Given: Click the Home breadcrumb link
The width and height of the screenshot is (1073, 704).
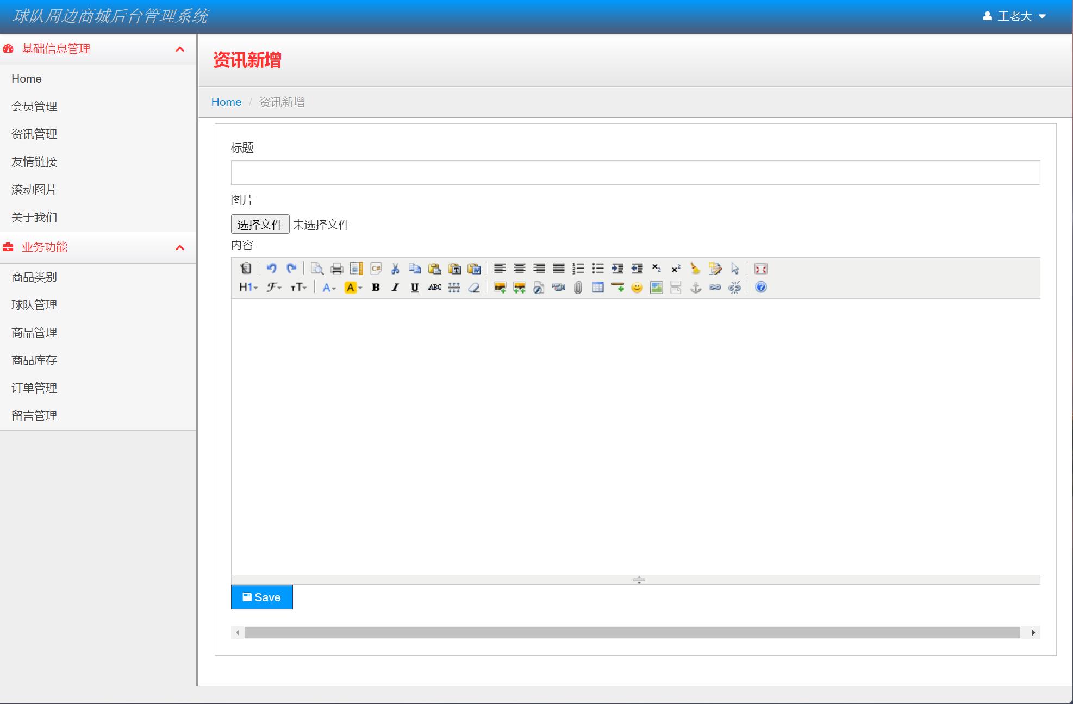Looking at the screenshot, I should pyautogui.click(x=226, y=102).
